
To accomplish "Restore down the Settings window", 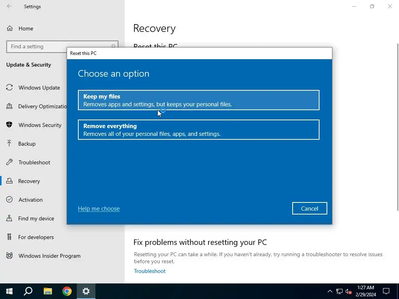I will pyautogui.click(x=372, y=6).
